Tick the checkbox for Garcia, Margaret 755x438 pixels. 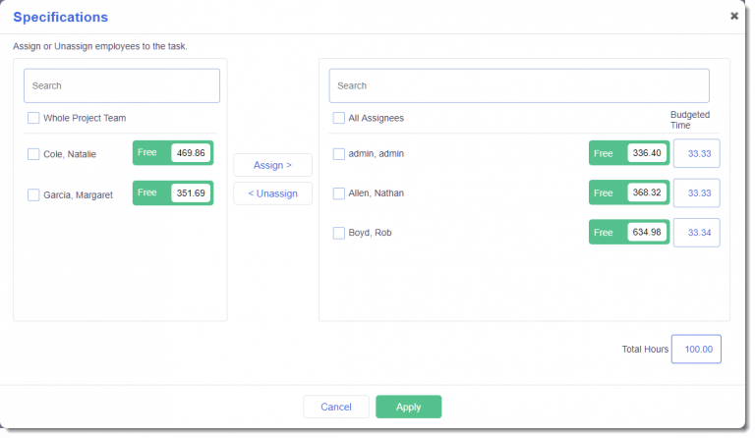[33, 194]
